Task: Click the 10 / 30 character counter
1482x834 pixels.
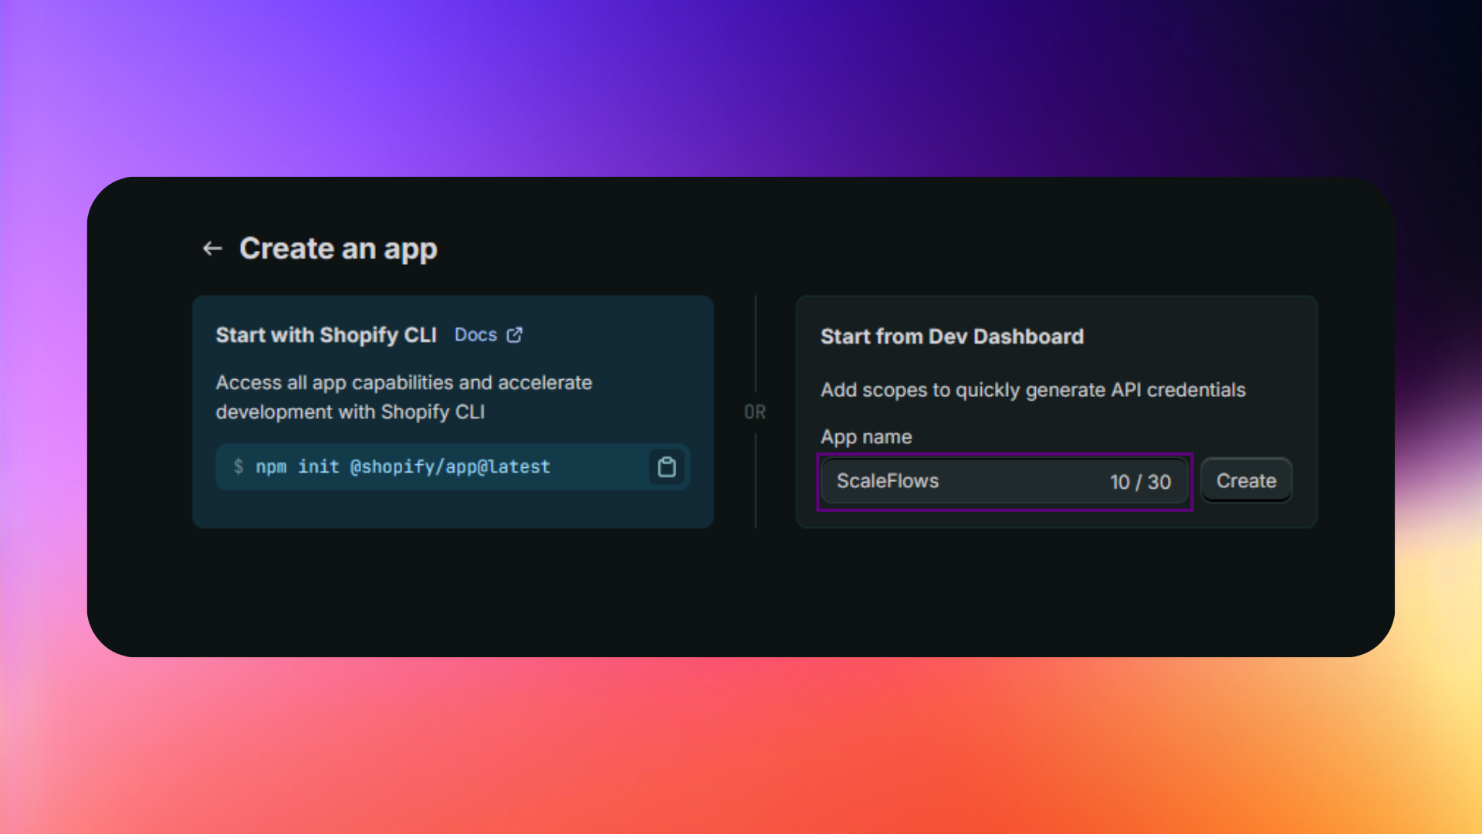Action: (1140, 482)
